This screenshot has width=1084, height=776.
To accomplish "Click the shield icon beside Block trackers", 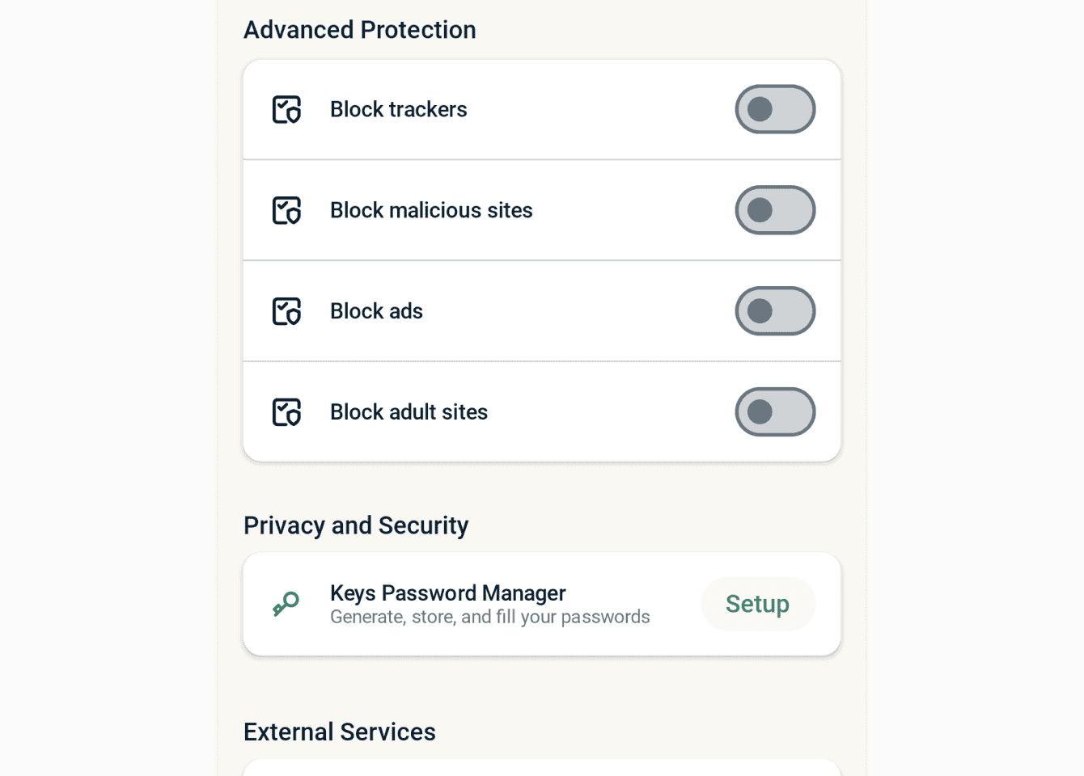I will 286,109.
